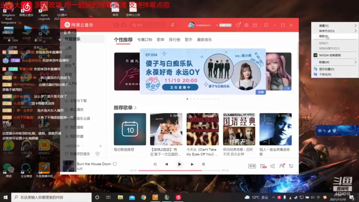Viewport: 359px width, 202px height.
Task: Open the heartbeat mode icon beside 我喜欢的音乐
Action: (x=97, y=154)
